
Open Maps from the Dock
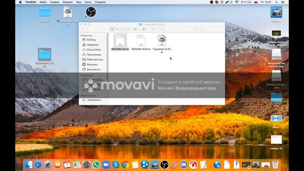pyautogui.click(x=77, y=165)
